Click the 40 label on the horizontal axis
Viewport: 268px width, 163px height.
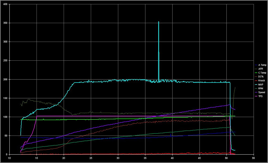pyautogui.click(x=172, y=158)
